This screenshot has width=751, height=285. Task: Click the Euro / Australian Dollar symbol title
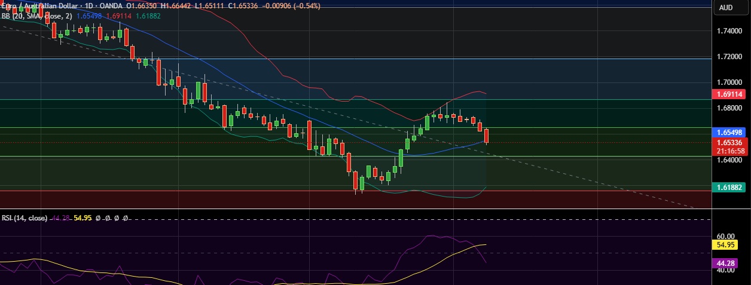[x=39, y=6]
